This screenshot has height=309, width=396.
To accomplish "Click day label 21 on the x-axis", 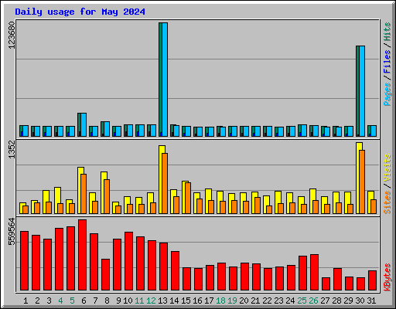I will 255,301.
